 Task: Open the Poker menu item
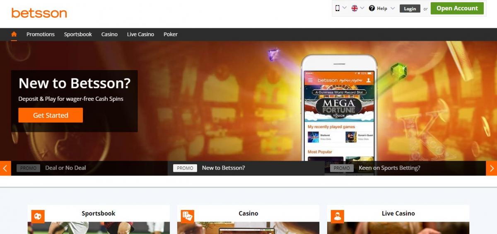[171, 34]
